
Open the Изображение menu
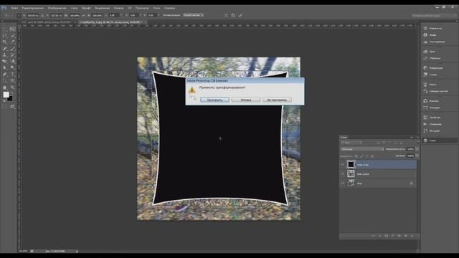point(57,8)
